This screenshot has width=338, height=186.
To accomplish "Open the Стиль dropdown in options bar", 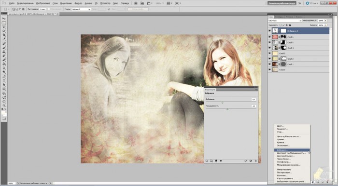I will (81, 9).
